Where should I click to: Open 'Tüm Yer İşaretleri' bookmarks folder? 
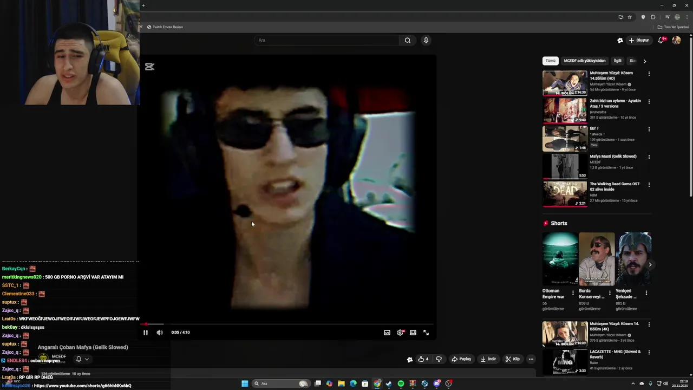(x=674, y=27)
